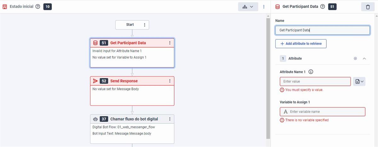Open the flow layout view dropdown

point(248,7)
